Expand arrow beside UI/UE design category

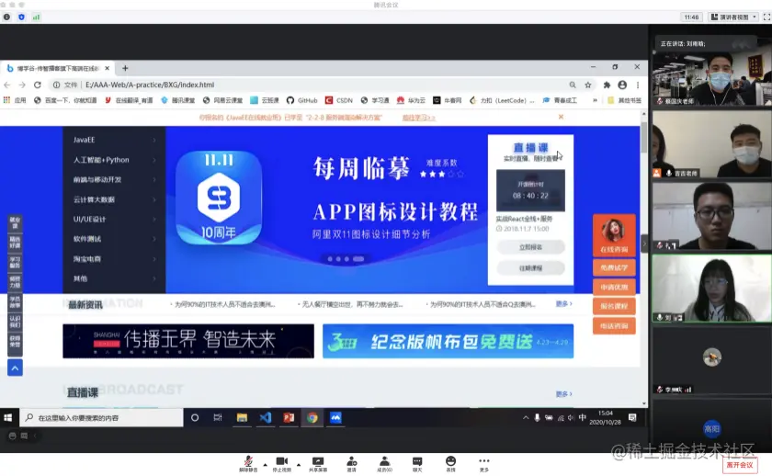pos(154,220)
